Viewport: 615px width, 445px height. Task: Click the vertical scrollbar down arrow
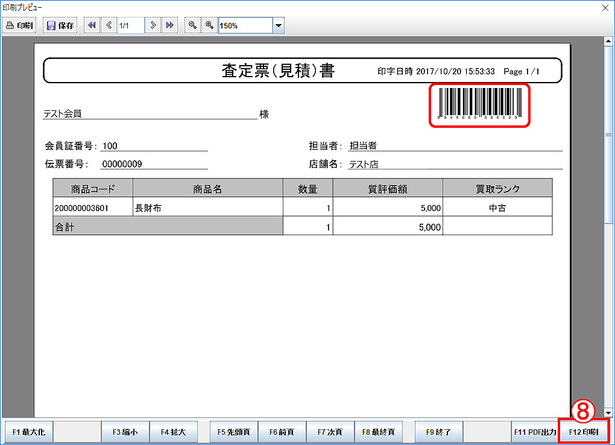click(608, 412)
